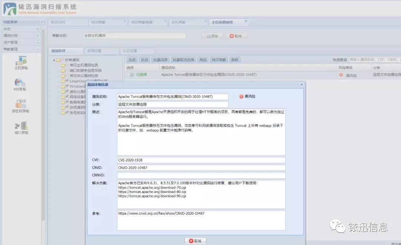Toggle the 已选择 checkbox for Apache Tomcat row
Image resolution: width=401 pixels, height=245 pixels.
pos(132,75)
